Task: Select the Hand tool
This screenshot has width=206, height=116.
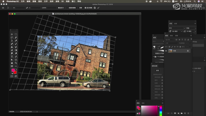Action: (12, 63)
